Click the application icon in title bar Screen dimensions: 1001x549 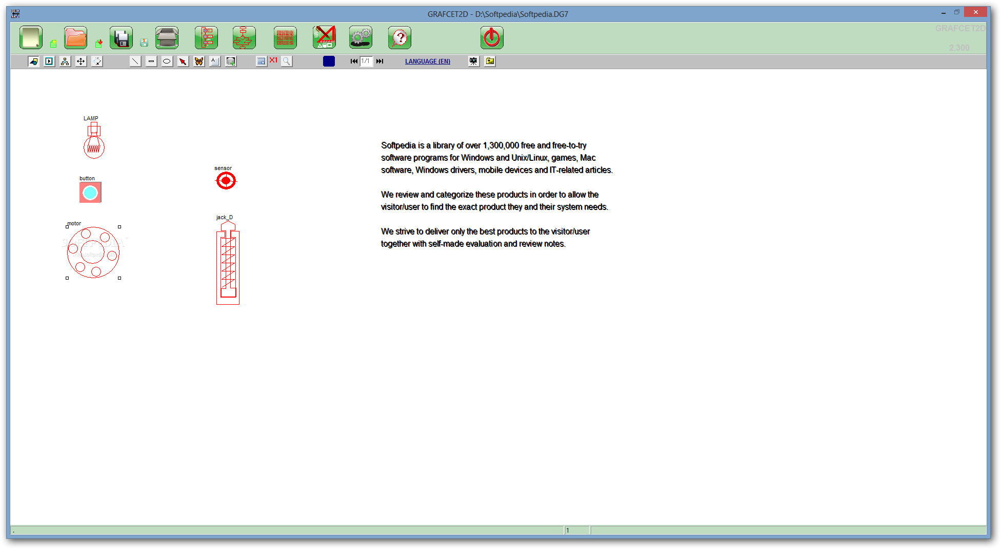click(15, 14)
